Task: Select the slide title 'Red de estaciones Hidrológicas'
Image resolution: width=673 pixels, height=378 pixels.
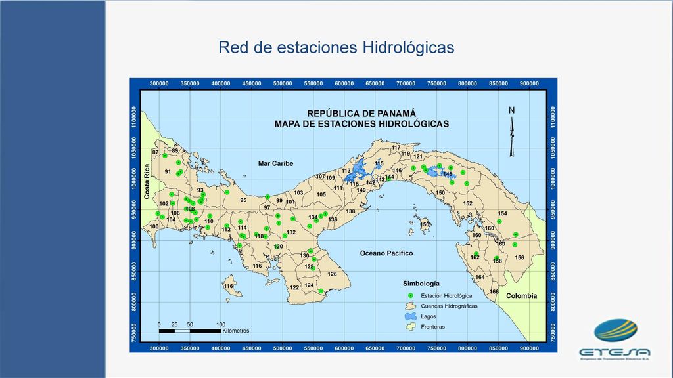Action: (x=336, y=47)
